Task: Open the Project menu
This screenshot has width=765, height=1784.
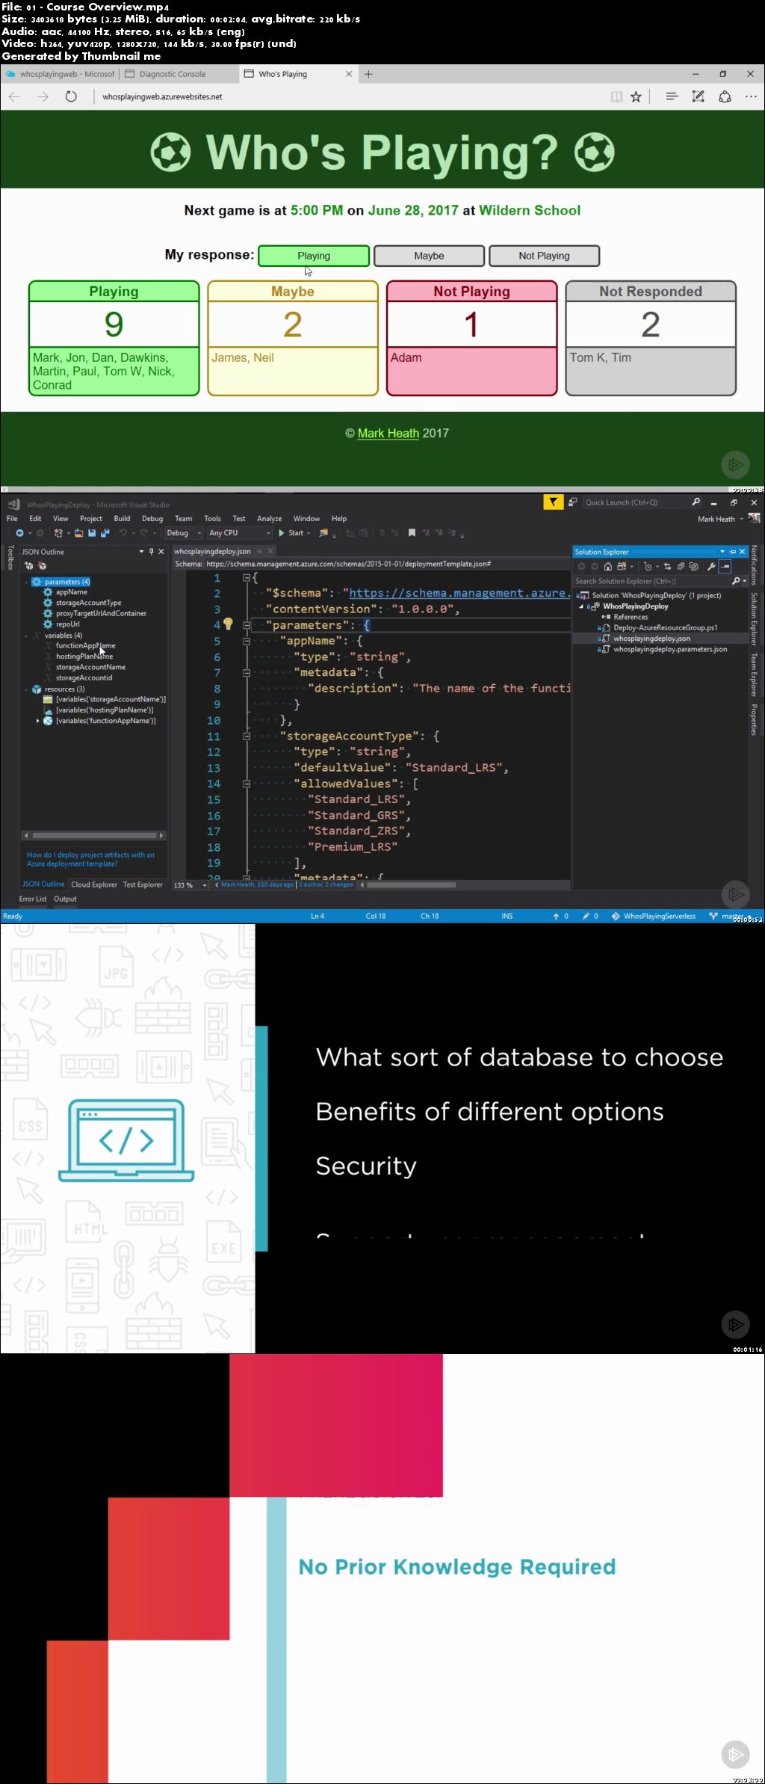Action: (91, 518)
